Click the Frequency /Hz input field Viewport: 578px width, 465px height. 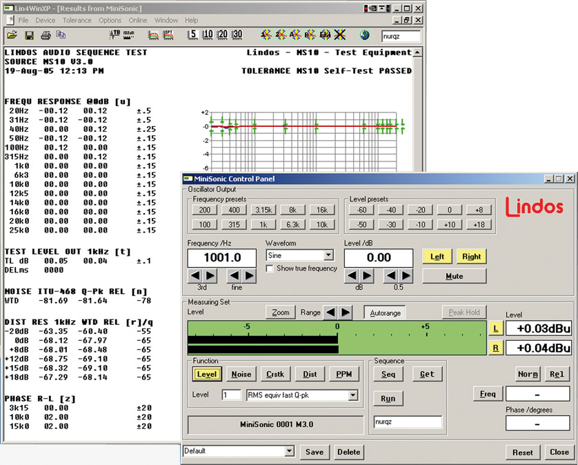point(222,257)
